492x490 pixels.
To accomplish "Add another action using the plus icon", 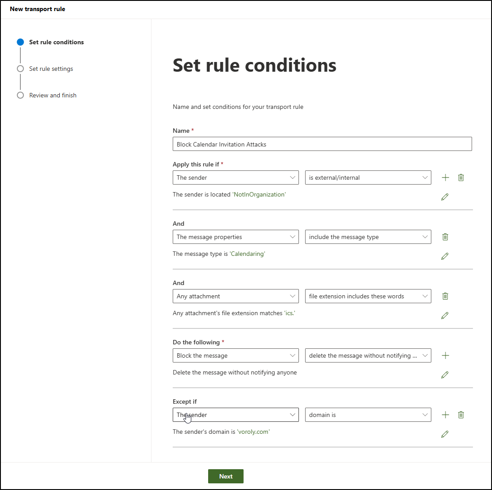I will point(446,355).
